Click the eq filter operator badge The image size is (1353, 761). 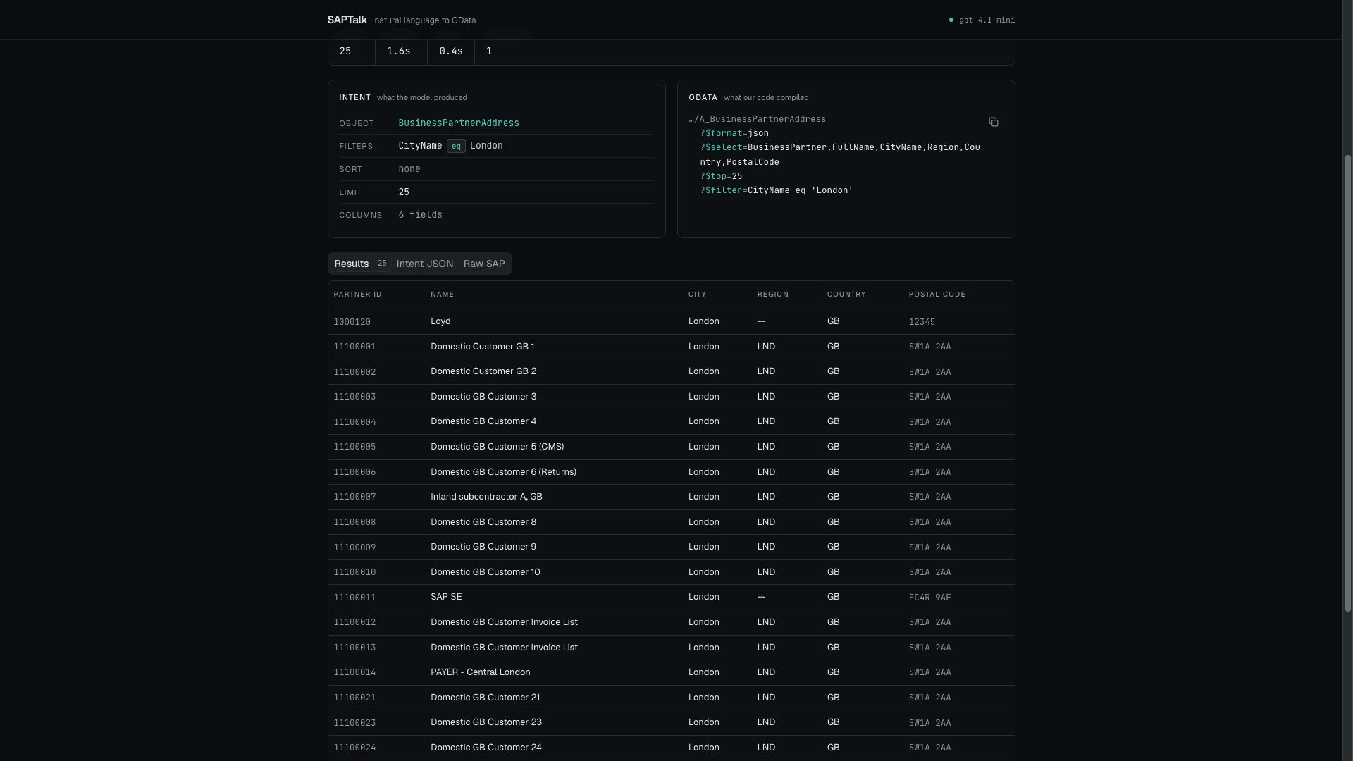pyautogui.click(x=456, y=147)
